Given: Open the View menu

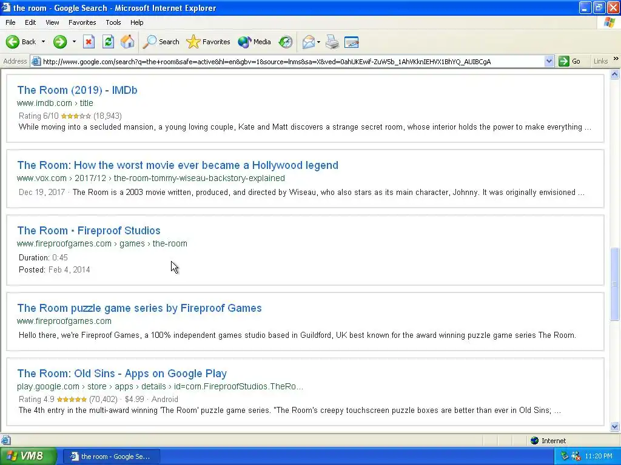Looking at the screenshot, I should coord(52,22).
